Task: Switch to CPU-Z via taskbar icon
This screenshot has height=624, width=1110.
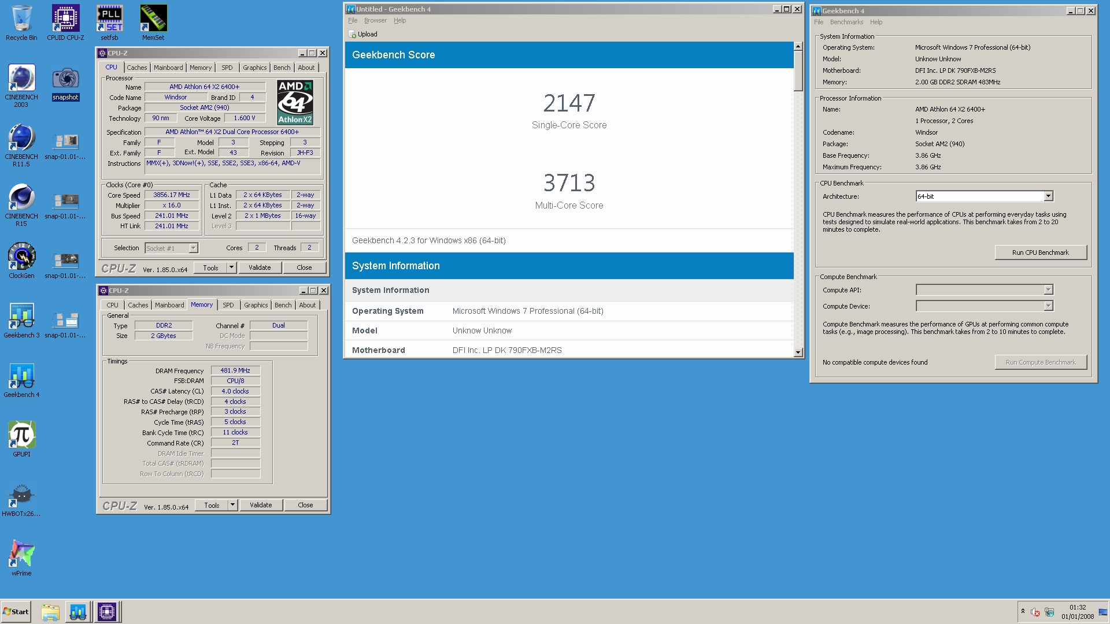Action: [x=107, y=612]
